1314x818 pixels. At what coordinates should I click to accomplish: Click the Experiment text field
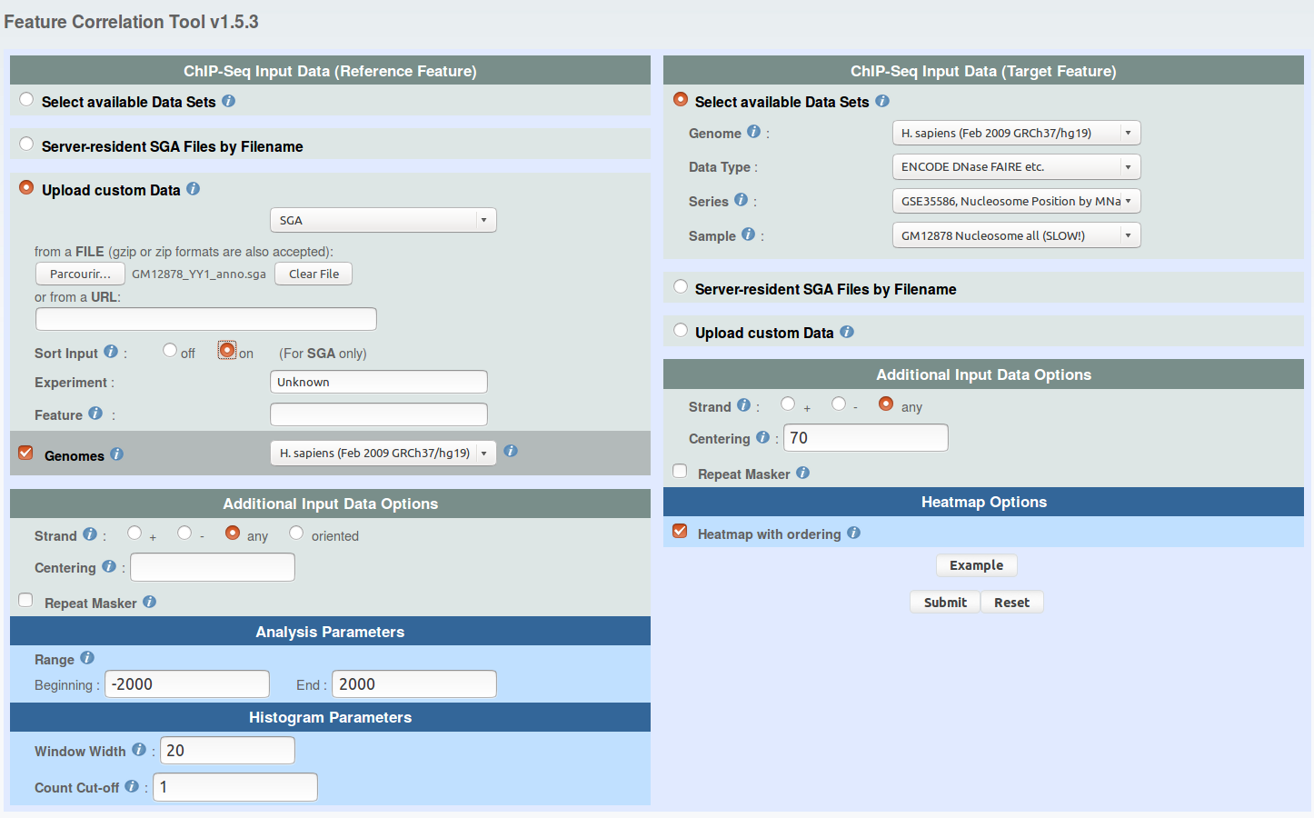click(378, 383)
